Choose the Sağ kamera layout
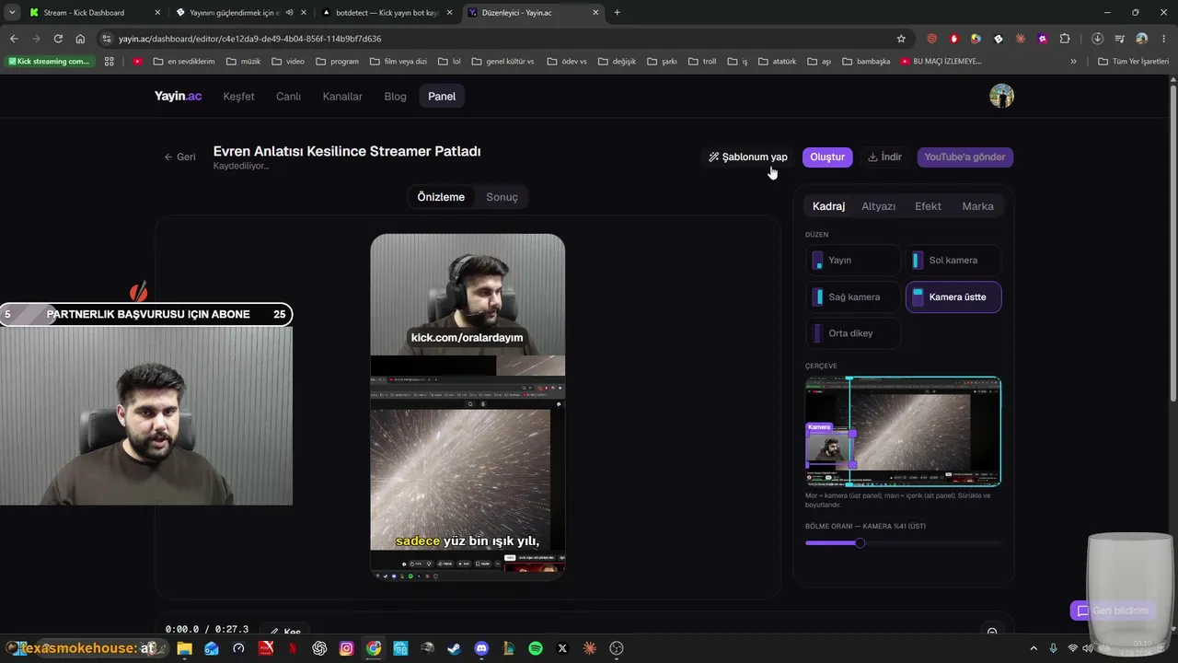The image size is (1178, 663). click(853, 297)
